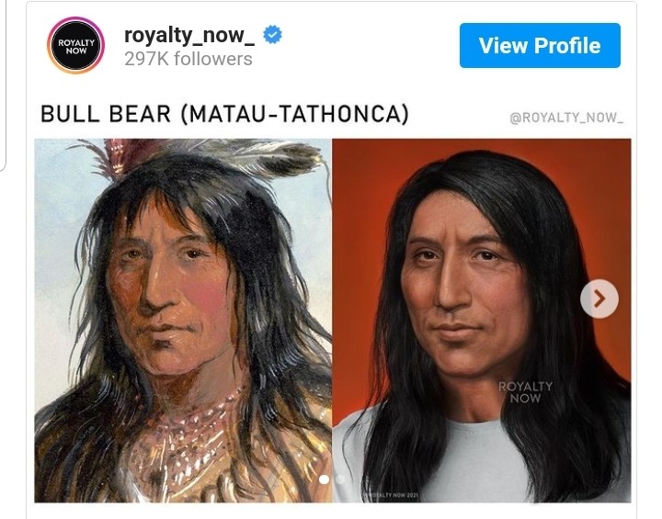This screenshot has width=662, height=519.
Task: Select the second carousel indicator dot
Action: point(340,479)
